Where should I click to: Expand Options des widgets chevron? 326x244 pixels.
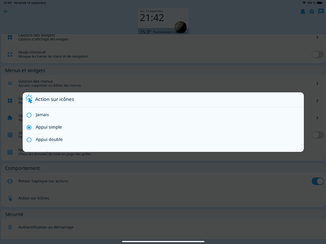[x=317, y=37]
